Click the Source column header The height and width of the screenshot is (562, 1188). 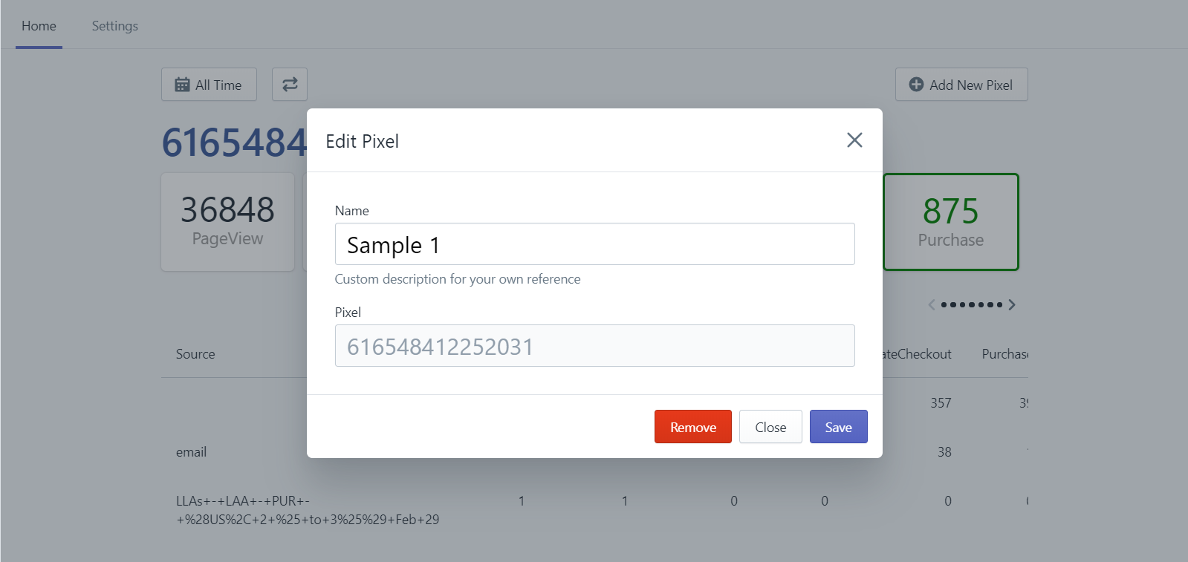(195, 354)
